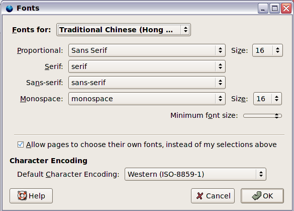This screenshot has height=211, width=294.
Task: Maximize the Fonts dialog window
Action: [274, 9]
